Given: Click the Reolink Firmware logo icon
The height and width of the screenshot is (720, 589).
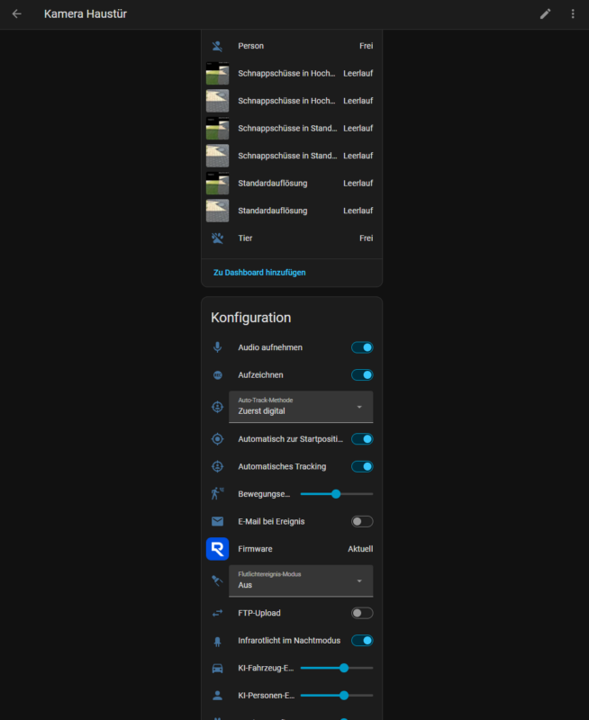Looking at the screenshot, I should (x=217, y=549).
